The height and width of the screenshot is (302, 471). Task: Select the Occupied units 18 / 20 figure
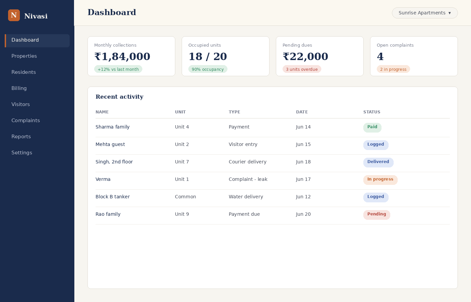208,57
